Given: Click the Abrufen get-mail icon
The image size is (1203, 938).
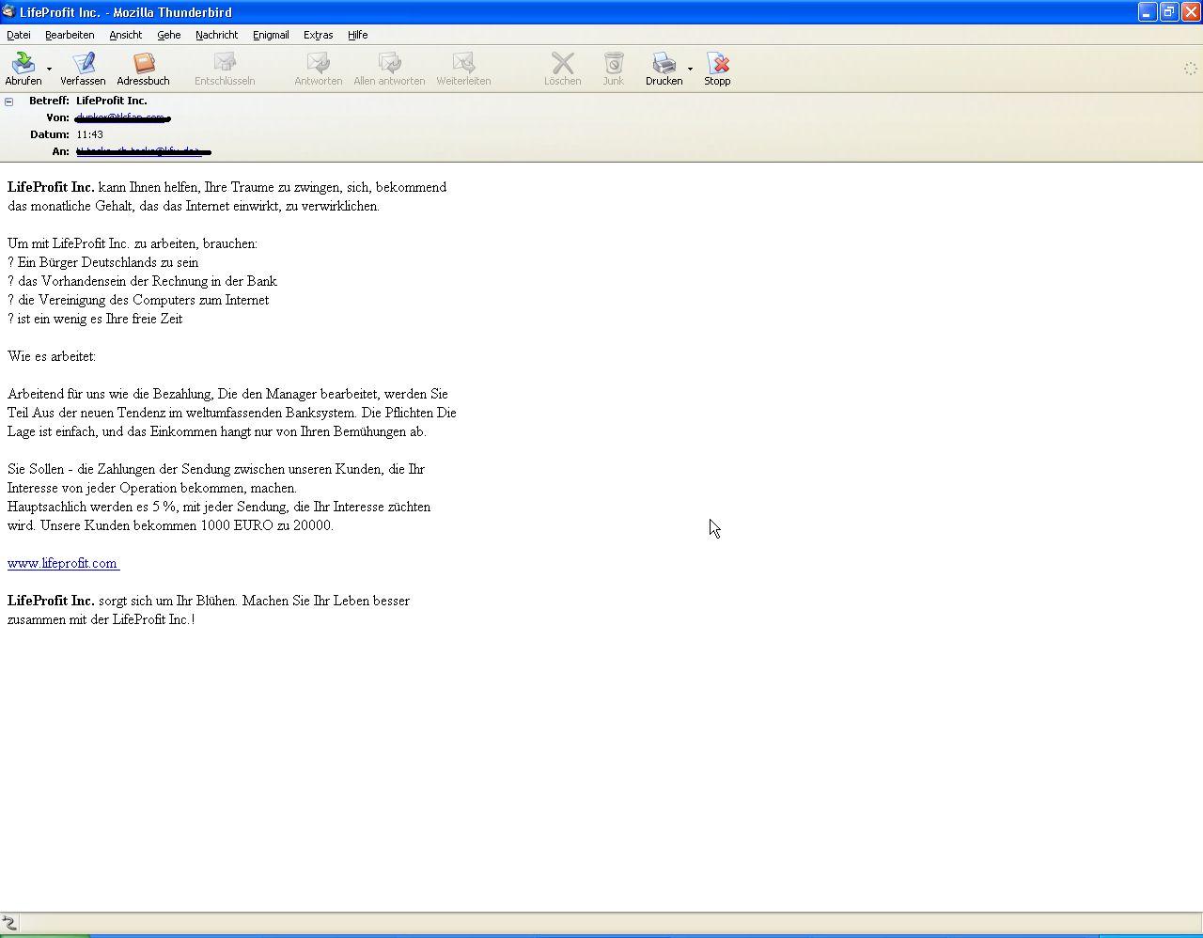Looking at the screenshot, I should [x=23, y=63].
